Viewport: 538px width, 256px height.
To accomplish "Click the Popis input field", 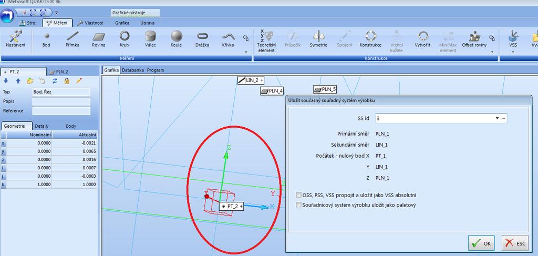I will pos(61,101).
